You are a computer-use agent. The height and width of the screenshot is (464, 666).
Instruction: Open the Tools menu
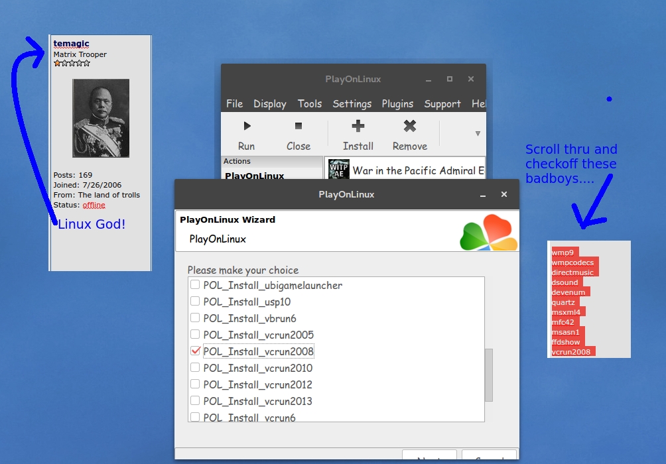[x=310, y=104]
